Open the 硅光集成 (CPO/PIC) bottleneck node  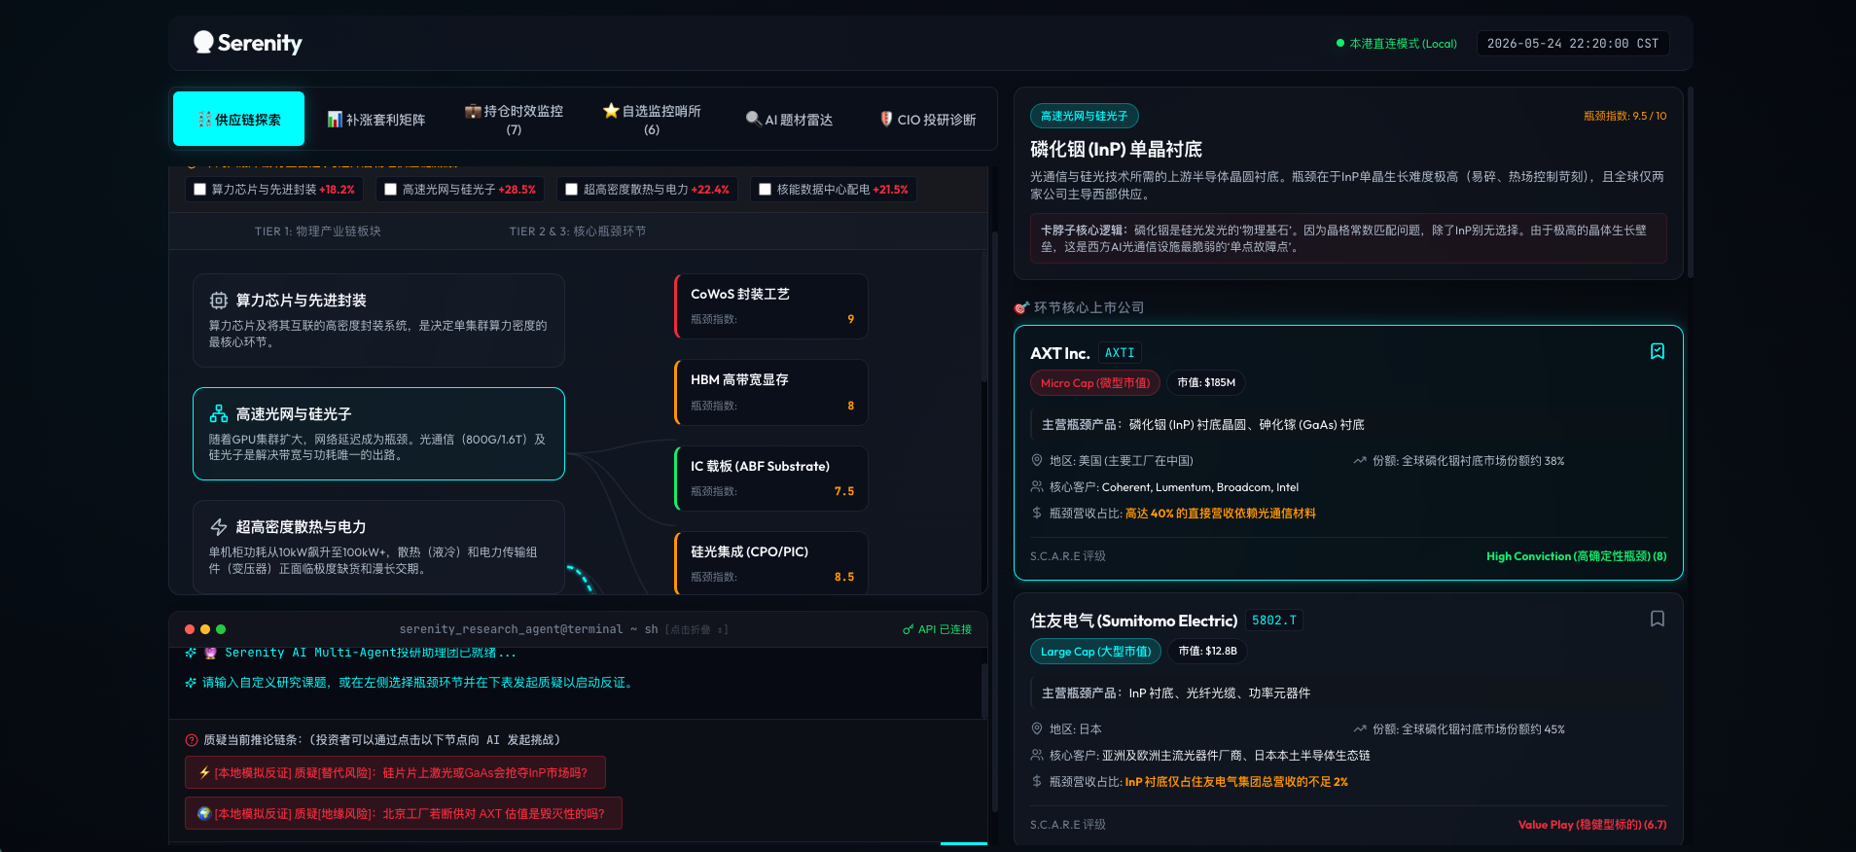[771, 562]
